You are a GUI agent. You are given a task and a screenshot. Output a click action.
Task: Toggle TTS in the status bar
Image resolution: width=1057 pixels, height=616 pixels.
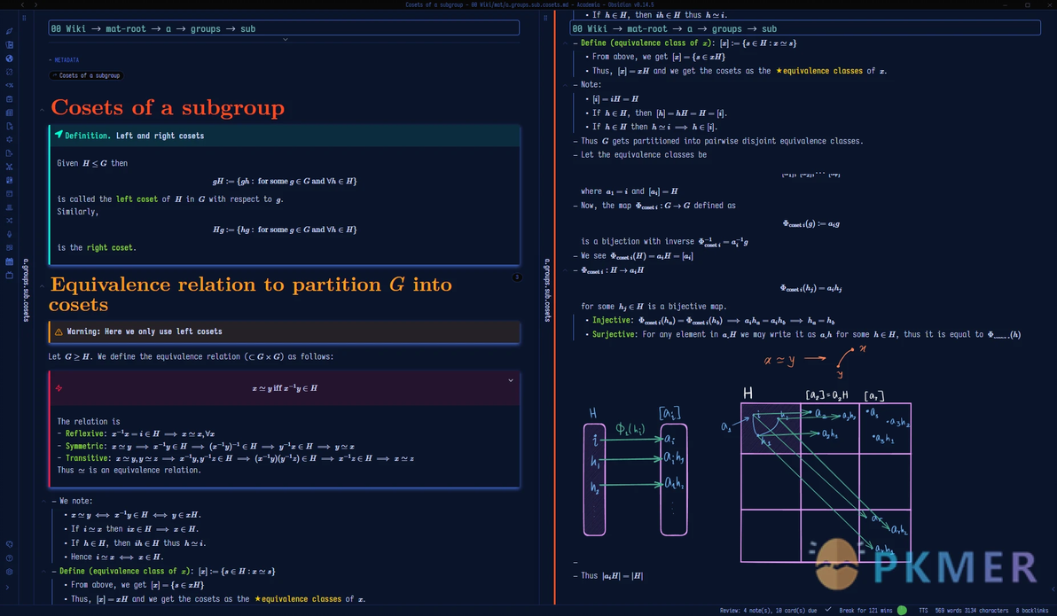[923, 610]
